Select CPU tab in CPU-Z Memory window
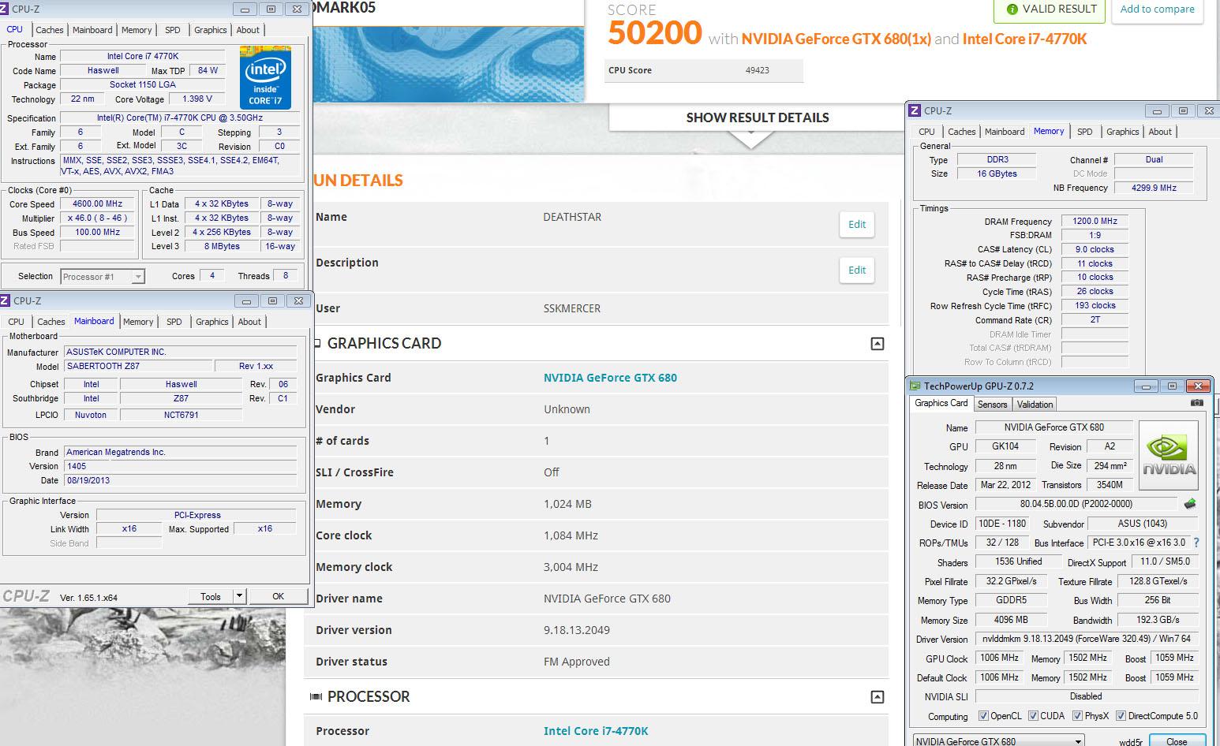Image resolution: width=1220 pixels, height=746 pixels. (x=926, y=132)
